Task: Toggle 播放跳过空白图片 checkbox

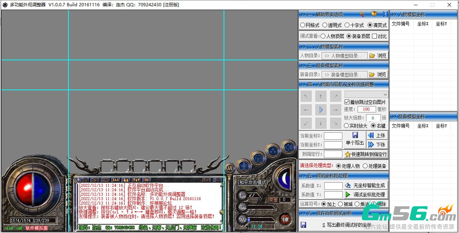Action: (365, 102)
